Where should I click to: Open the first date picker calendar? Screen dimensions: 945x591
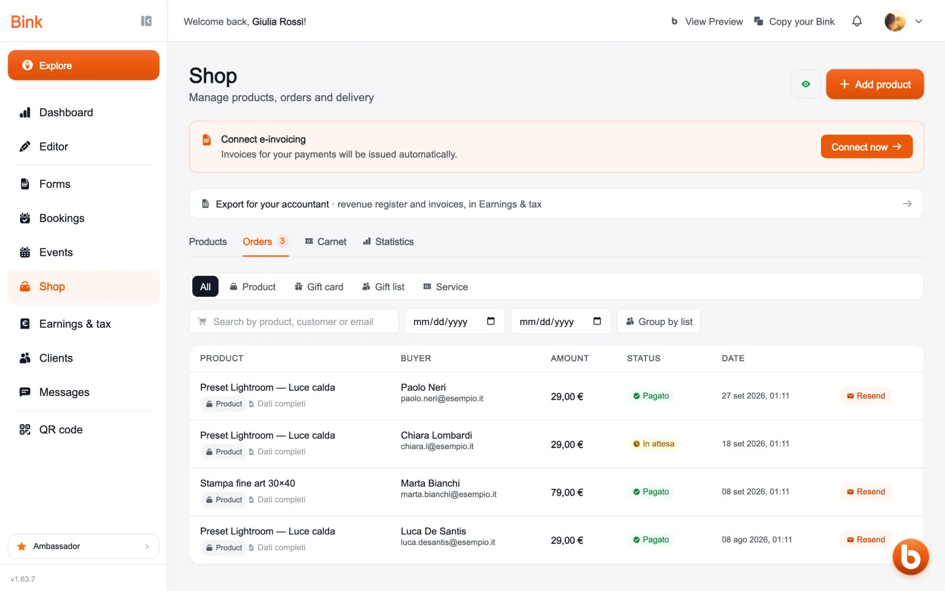pyautogui.click(x=491, y=322)
